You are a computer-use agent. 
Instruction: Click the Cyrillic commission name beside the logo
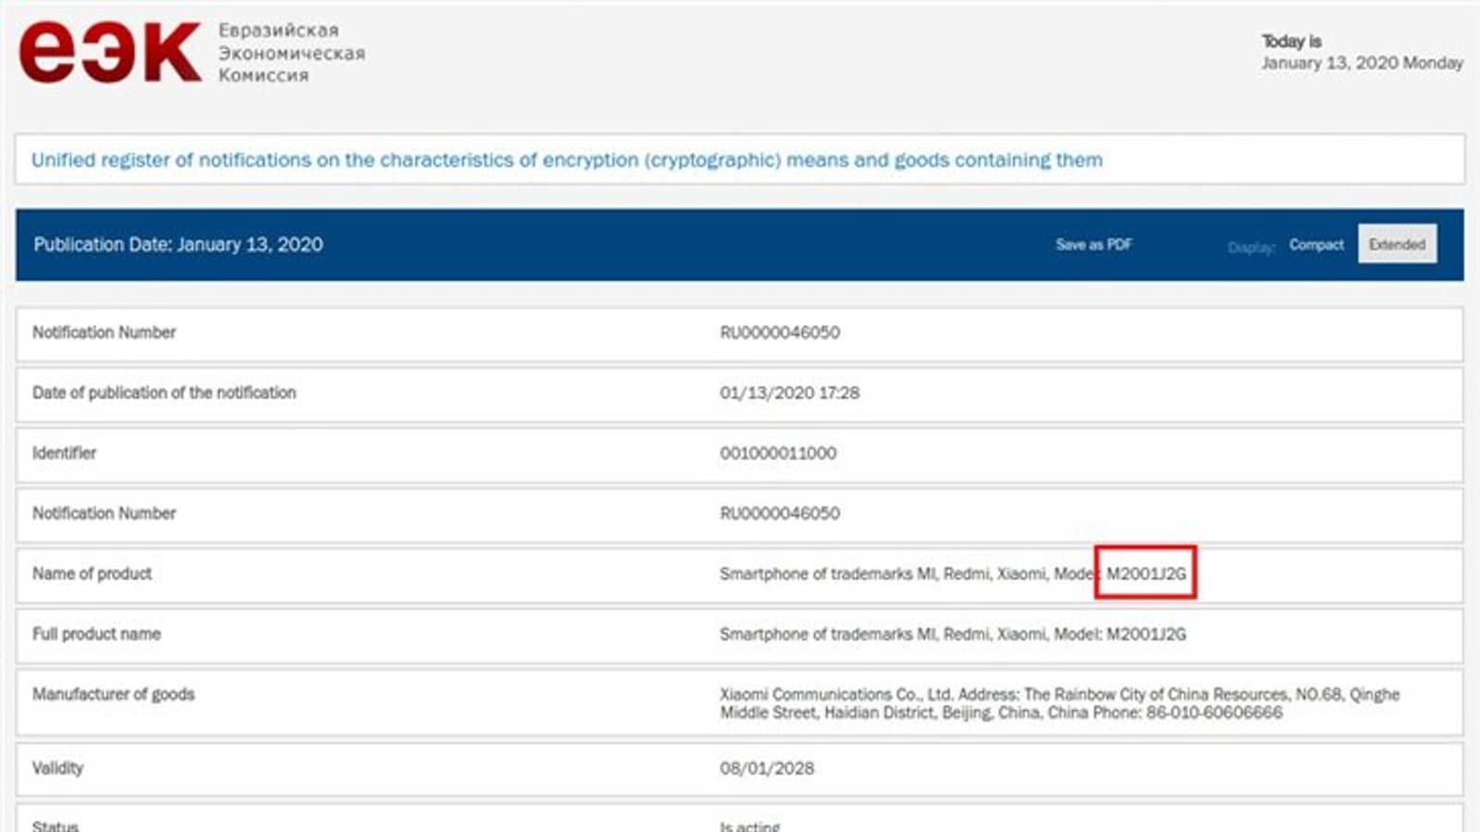pos(290,53)
